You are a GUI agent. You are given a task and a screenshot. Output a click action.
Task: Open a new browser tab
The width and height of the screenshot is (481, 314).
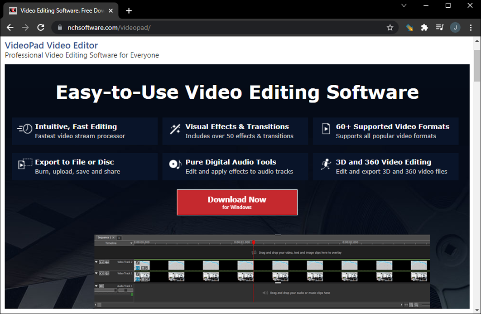[129, 11]
